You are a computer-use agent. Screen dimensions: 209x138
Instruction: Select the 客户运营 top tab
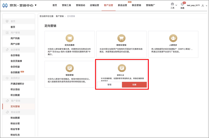point(108,5)
